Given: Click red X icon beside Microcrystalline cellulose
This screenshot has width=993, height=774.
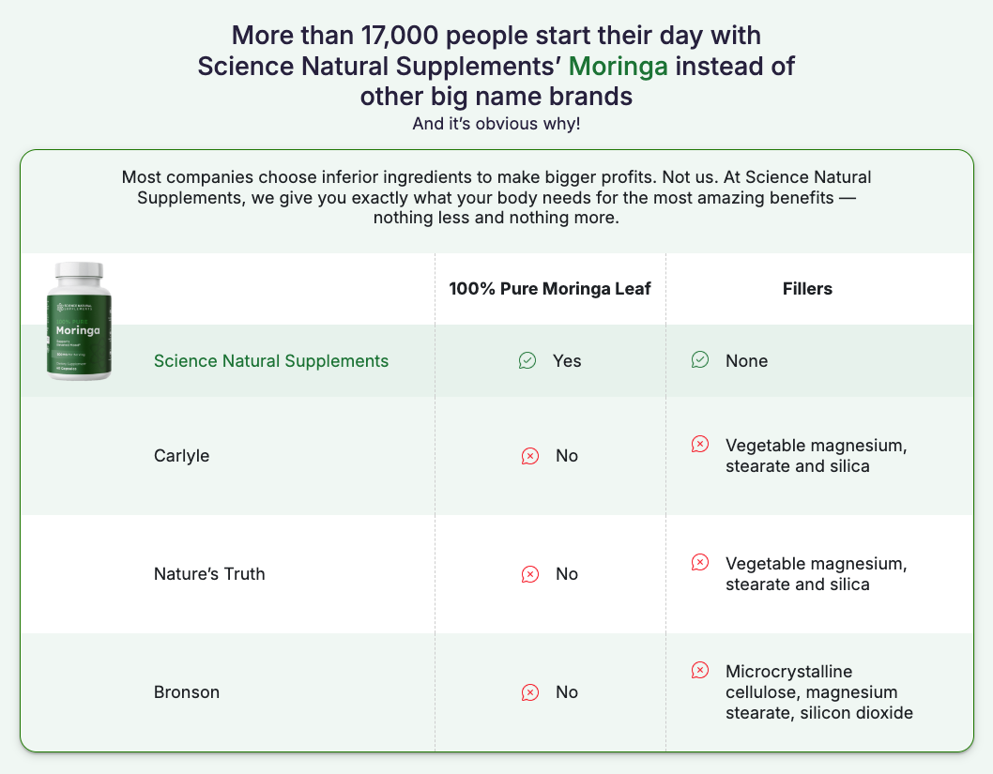Looking at the screenshot, I should [x=700, y=670].
